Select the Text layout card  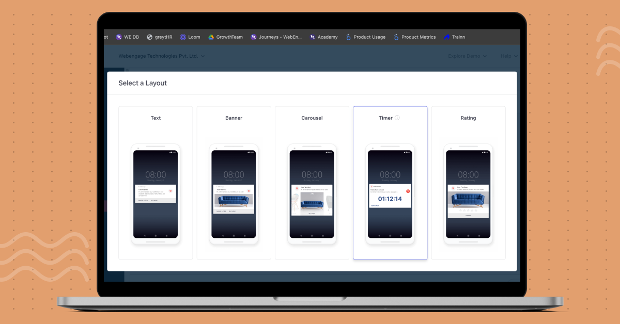(x=156, y=183)
